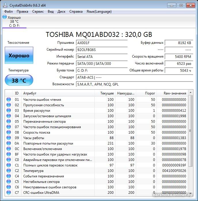Viewport: 198px width, 201px height.
Task: Click status icon for attribute 0A spin retries
Action: [x=9, y=143]
